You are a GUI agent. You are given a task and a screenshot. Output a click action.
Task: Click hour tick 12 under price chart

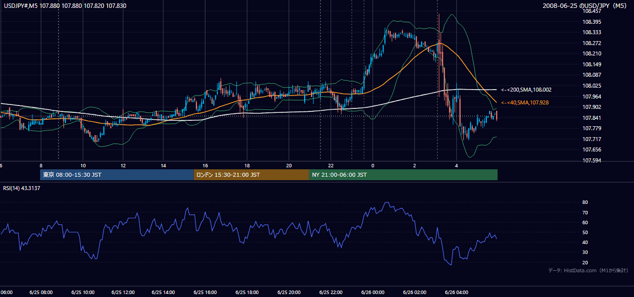123,166
